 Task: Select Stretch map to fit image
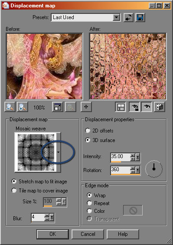[x=14, y=182]
